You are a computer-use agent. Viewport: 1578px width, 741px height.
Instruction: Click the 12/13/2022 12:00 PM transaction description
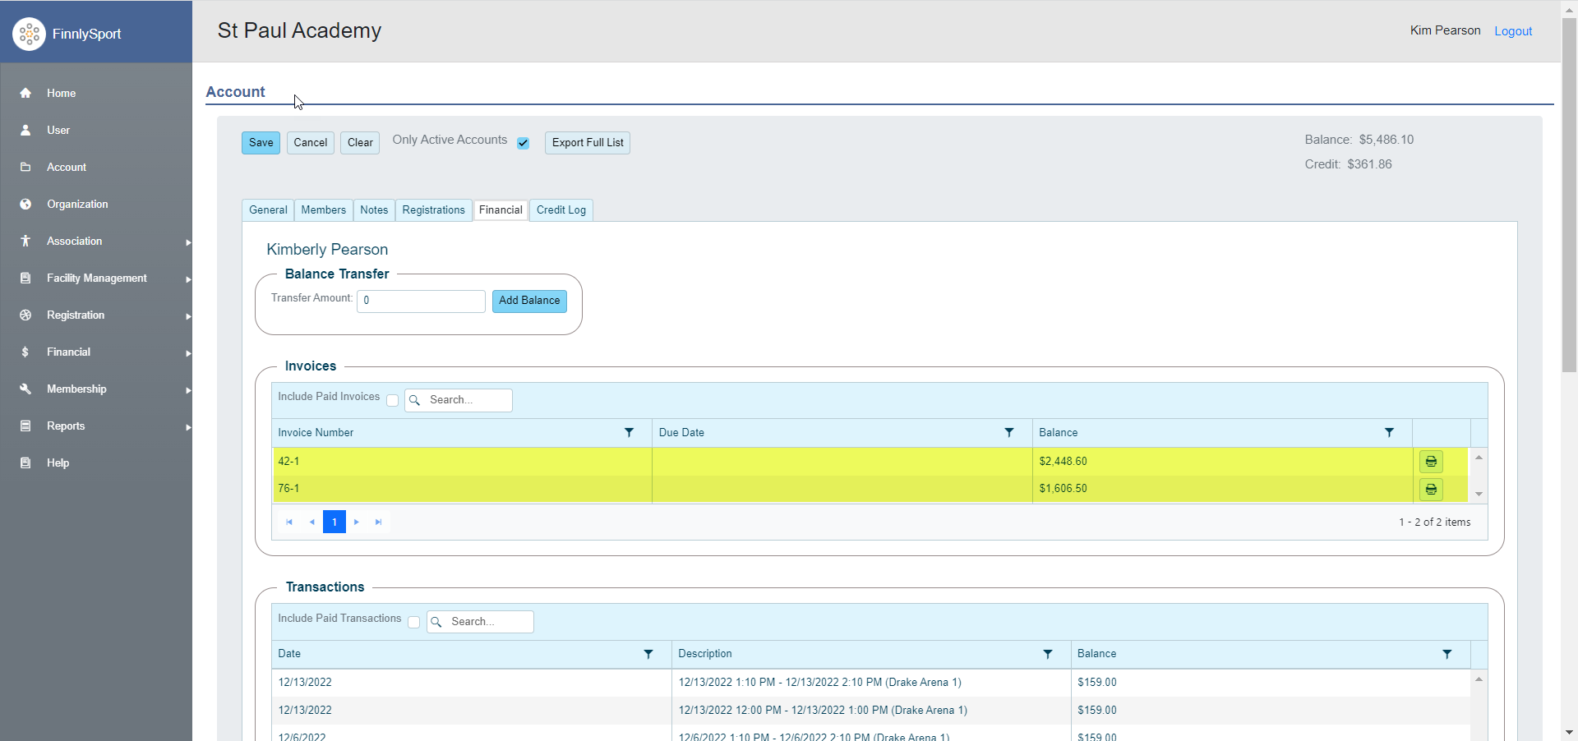(x=823, y=711)
